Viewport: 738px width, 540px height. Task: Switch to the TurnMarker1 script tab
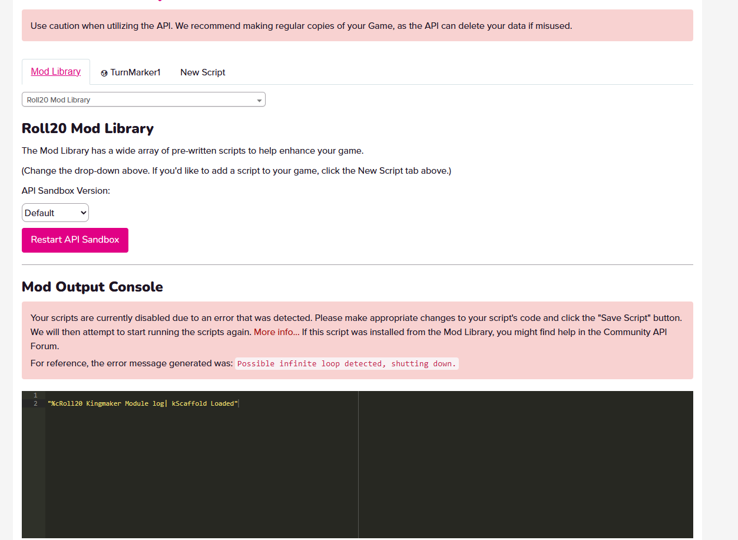131,72
